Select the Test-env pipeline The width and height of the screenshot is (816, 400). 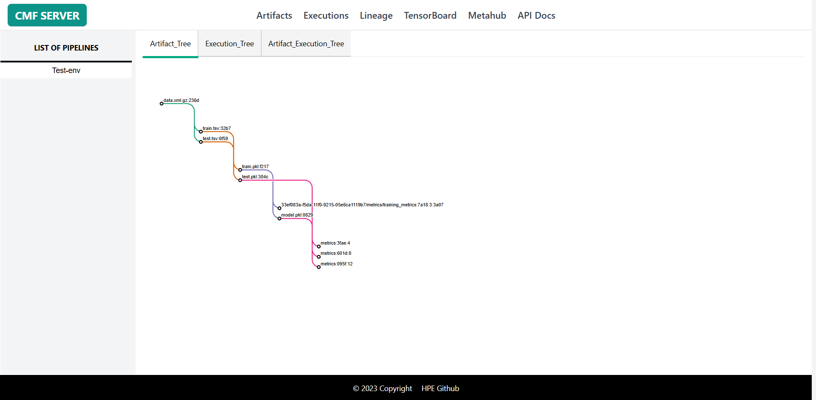coord(66,70)
